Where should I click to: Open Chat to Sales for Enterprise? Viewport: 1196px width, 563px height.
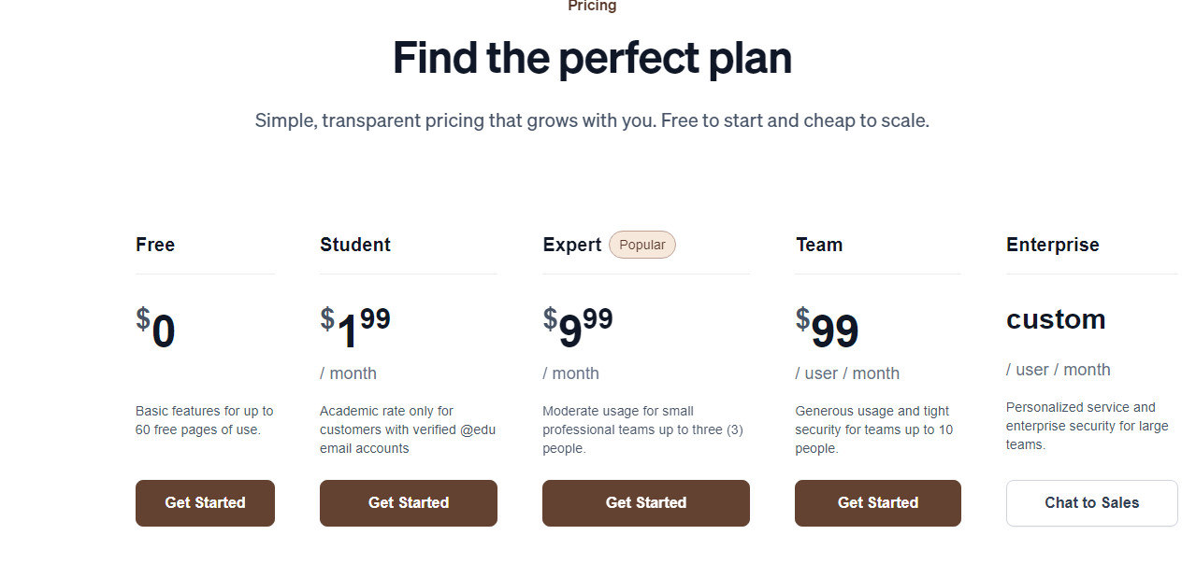1092,503
